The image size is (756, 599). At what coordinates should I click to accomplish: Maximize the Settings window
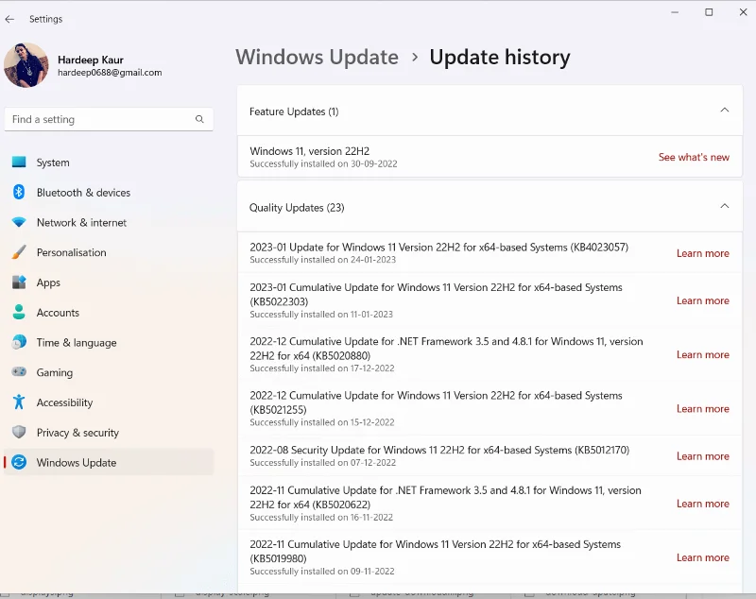pyautogui.click(x=709, y=12)
